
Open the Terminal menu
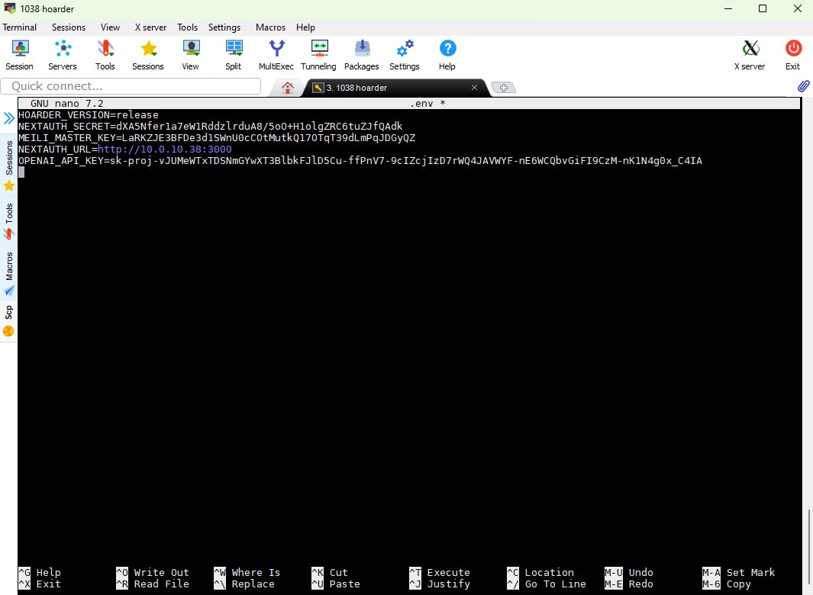tap(20, 27)
